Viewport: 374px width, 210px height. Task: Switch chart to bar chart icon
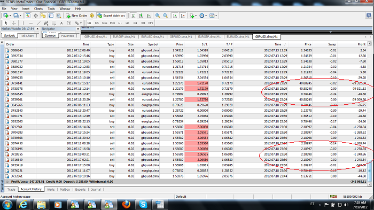tap(134, 15)
